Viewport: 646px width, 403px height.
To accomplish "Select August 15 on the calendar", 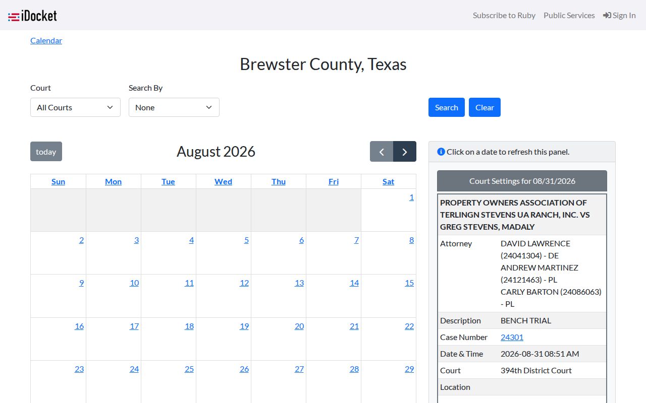I will (409, 283).
